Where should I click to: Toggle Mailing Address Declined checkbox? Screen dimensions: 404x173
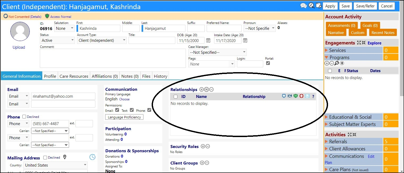point(45,157)
